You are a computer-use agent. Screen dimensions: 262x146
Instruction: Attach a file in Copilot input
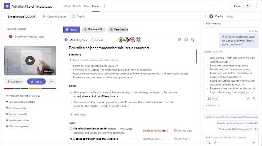pyautogui.click(x=215, y=143)
